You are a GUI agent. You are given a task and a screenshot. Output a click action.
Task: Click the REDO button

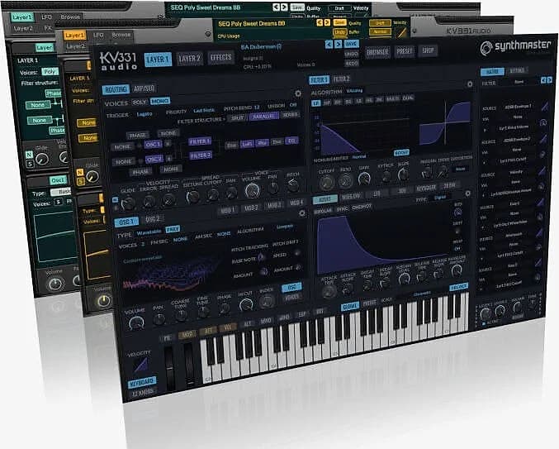pos(352,63)
